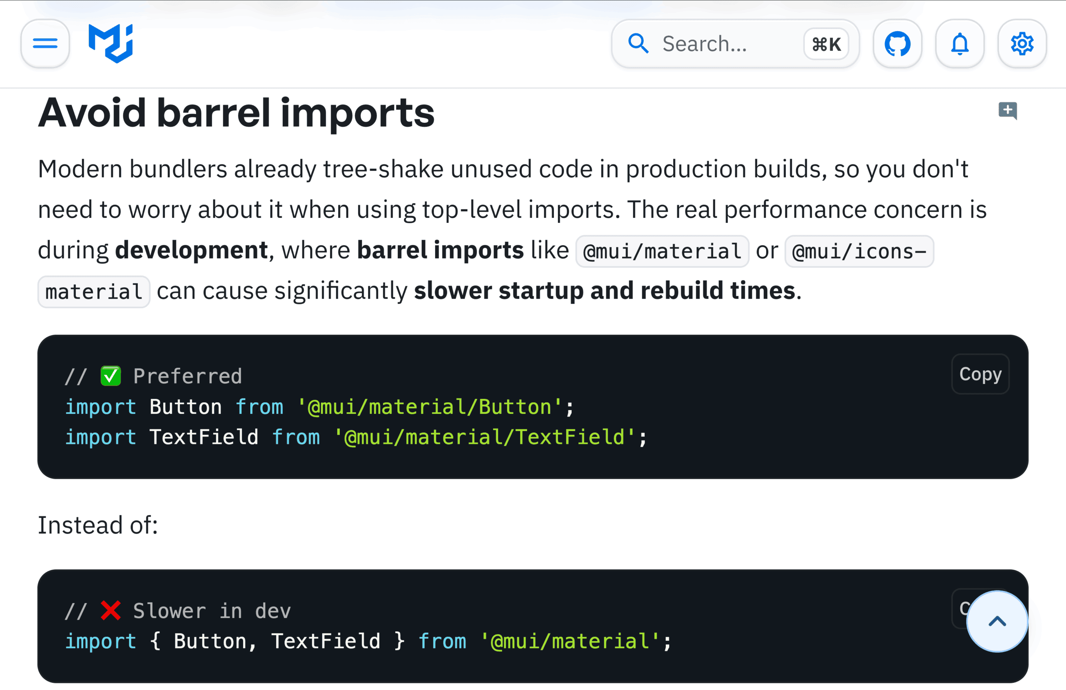Click the MUI logo
Screen dimensions: 1066x690
[x=111, y=43]
